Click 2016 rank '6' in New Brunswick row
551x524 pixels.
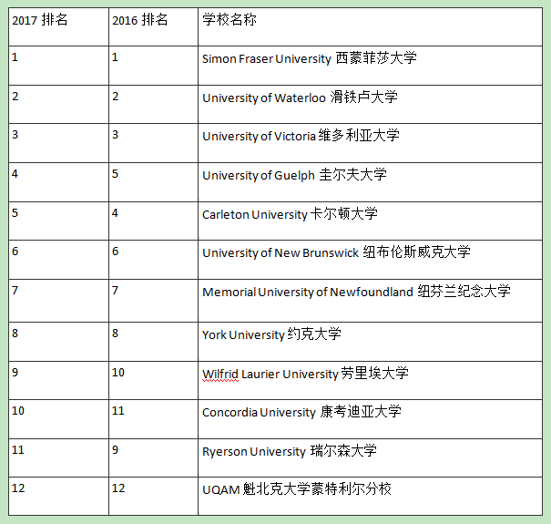[116, 252]
